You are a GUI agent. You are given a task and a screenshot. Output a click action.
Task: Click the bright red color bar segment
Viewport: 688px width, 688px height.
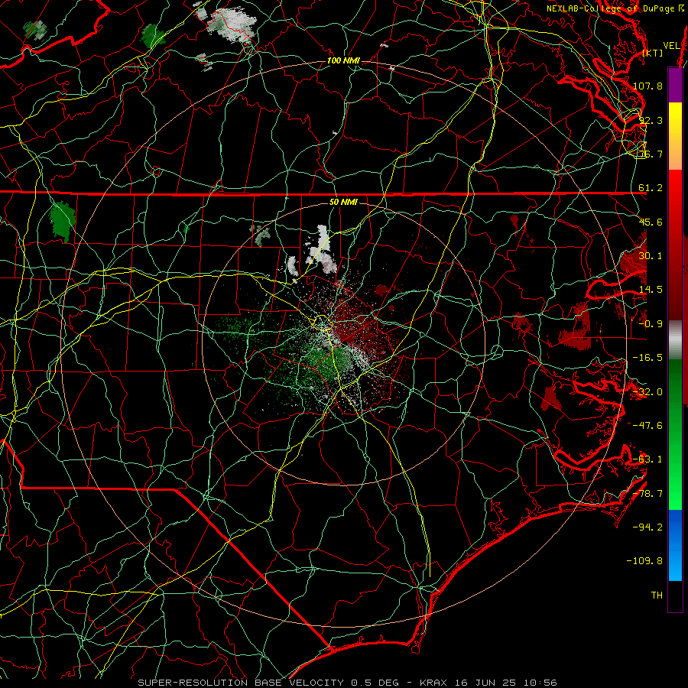[x=675, y=192]
